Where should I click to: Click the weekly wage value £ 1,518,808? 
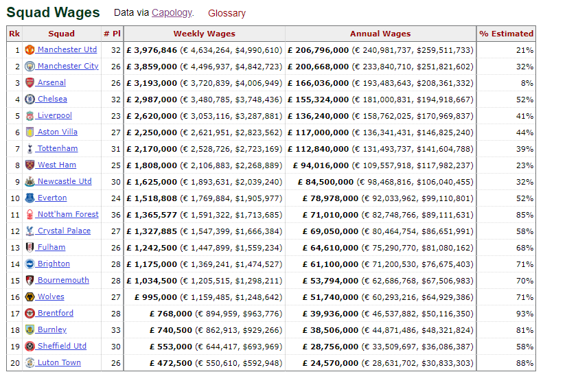point(152,198)
